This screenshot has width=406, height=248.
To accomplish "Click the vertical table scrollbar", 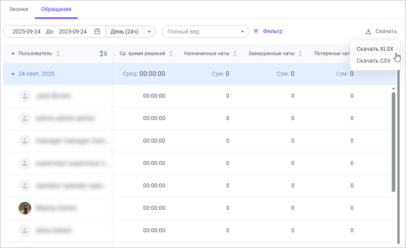I will pos(393,142).
